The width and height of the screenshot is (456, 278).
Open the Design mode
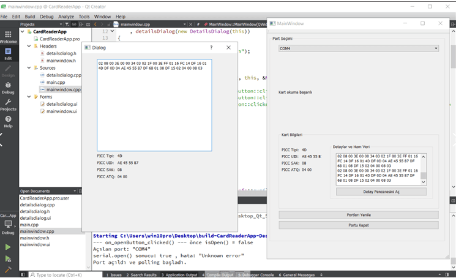point(8,71)
